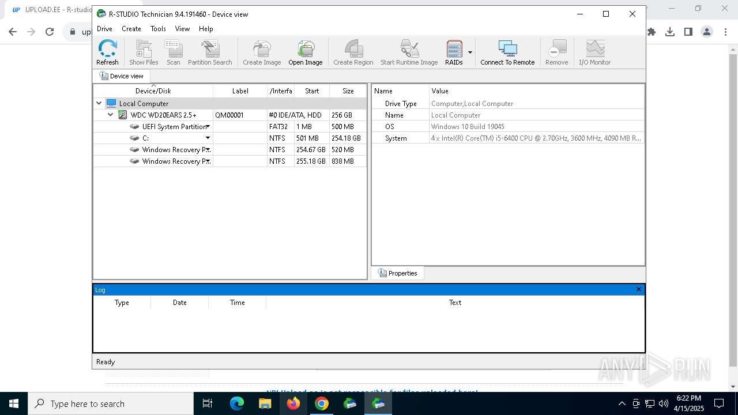Open the I/O Monitor toolbar icon
The width and height of the screenshot is (738, 415).
[x=594, y=52]
